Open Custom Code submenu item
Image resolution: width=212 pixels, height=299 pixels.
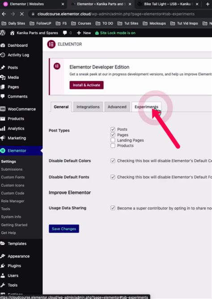click(13, 193)
